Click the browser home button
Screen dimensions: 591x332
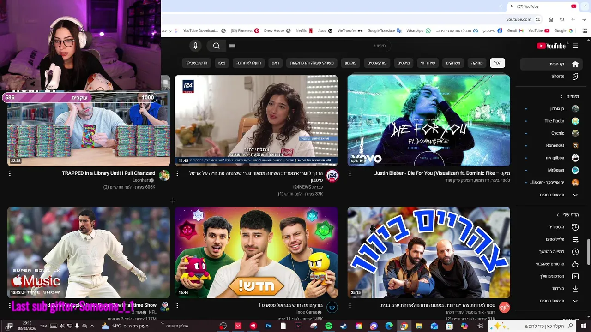click(551, 19)
